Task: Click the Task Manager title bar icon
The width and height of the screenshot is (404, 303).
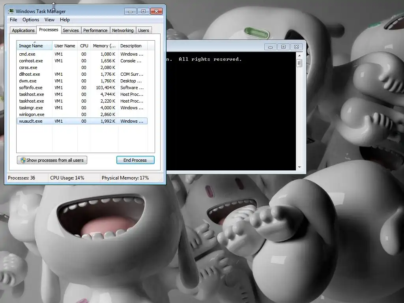Action: 11,11
